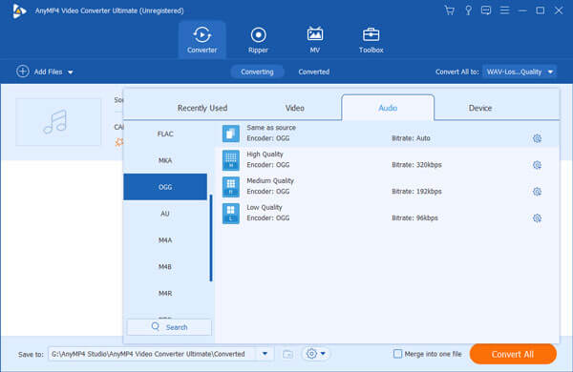573x372 pixels.
Task: Click the Low Quality label
Action: (x=265, y=207)
